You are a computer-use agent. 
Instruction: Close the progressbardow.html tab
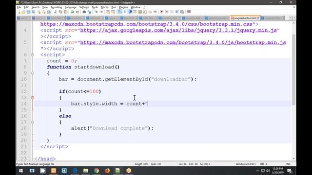258,18
